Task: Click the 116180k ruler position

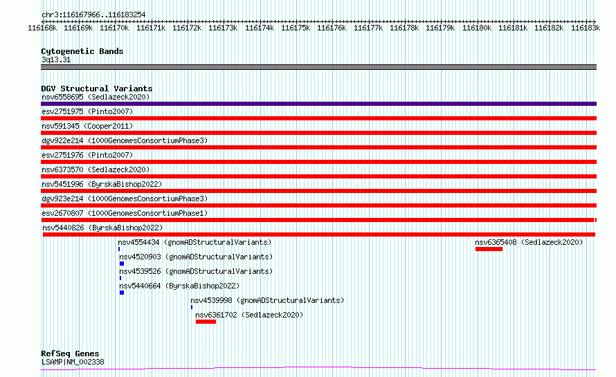Action: (477, 28)
